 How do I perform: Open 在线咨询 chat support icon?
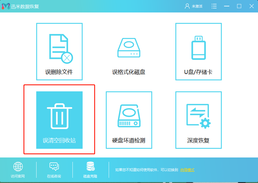point(54,166)
